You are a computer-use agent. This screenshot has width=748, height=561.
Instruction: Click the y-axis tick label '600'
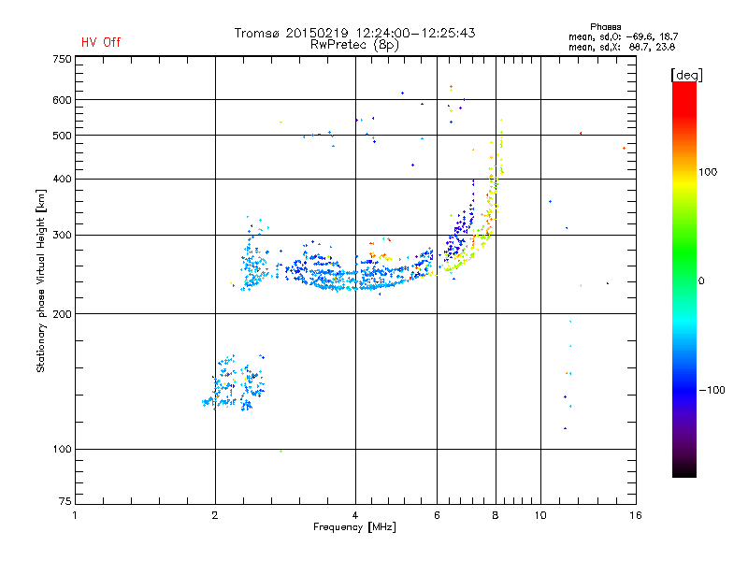pyautogui.click(x=62, y=100)
